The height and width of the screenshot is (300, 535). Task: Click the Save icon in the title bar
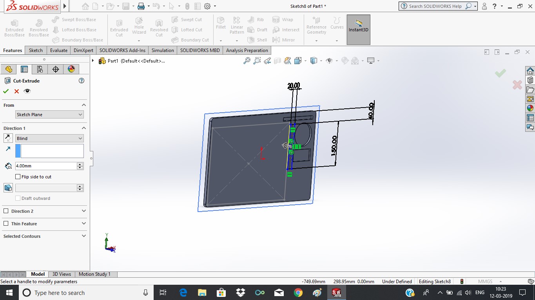pos(125,6)
